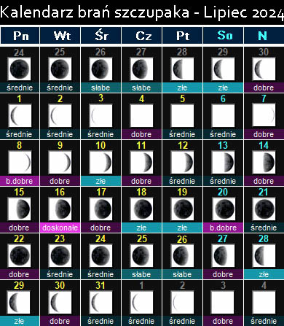Select the cyan date number 13
284x326 pixels.
[x=223, y=145]
